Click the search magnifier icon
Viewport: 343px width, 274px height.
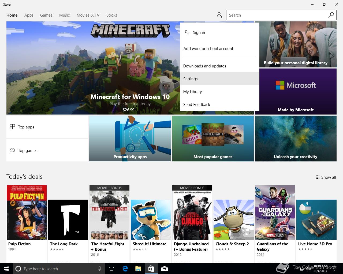click(x=331, y=15)
